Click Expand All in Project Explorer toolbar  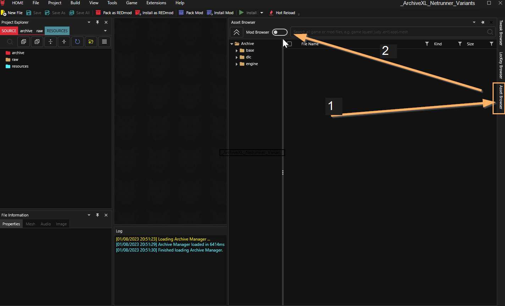[x=50, y=42]
